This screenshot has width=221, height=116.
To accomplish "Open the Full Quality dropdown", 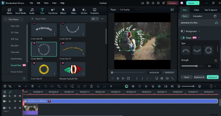I will click(128, 10).
